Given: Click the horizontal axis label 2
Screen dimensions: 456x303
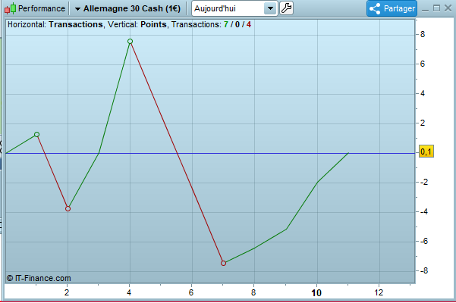Looking at the screenshot, I should click(67, 292).
